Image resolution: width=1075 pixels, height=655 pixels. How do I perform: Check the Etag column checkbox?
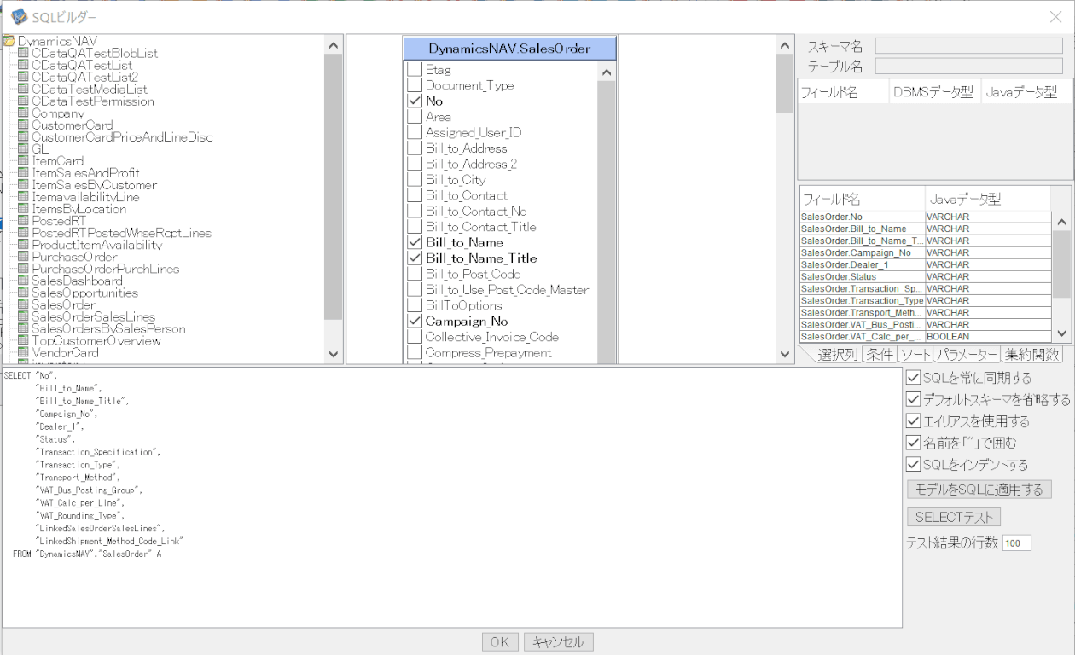(415, 70)
